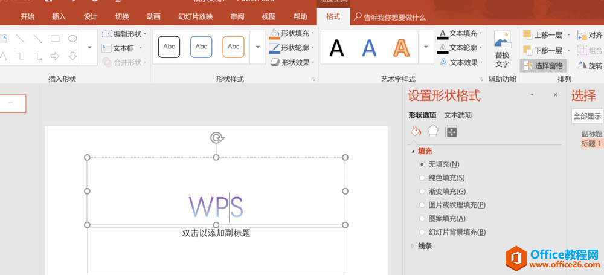Click the 全部显示 button
The width and height of the screenshot is (604, 275).
[x=587, y=116]
